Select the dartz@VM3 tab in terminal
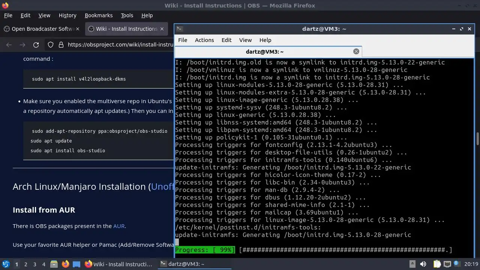480x270 pixels. pyautogui.click(x=268, y=51)
